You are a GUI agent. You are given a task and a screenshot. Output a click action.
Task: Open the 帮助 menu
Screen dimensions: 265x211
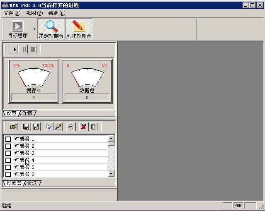[56, 13]
